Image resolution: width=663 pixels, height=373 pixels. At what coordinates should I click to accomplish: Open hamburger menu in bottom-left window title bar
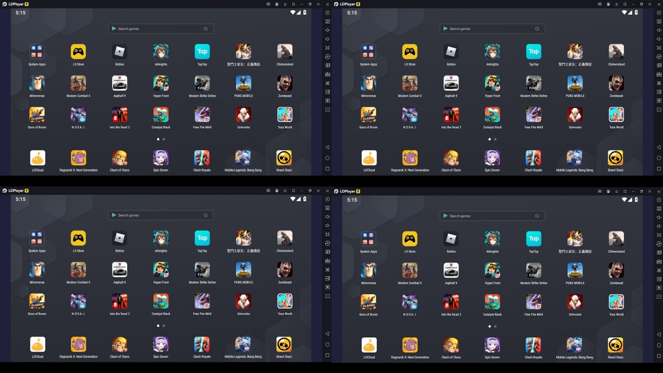tap(285, 191)
